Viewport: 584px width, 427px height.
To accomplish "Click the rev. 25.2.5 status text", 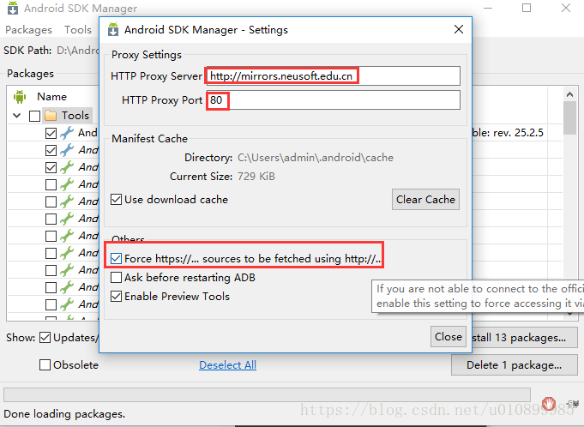I will point(518,133).
